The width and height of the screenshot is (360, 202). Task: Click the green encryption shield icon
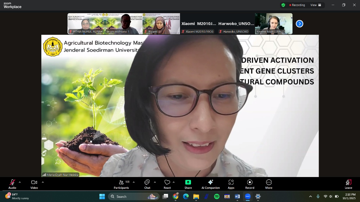283,5
